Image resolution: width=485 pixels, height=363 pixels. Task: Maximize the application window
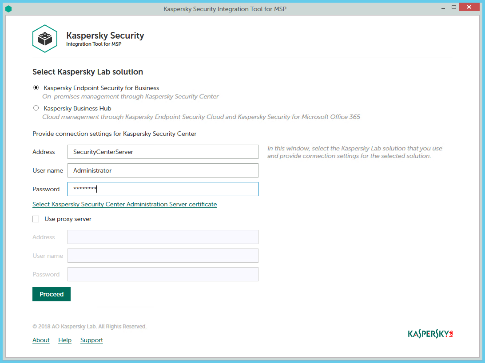[454, 7]
